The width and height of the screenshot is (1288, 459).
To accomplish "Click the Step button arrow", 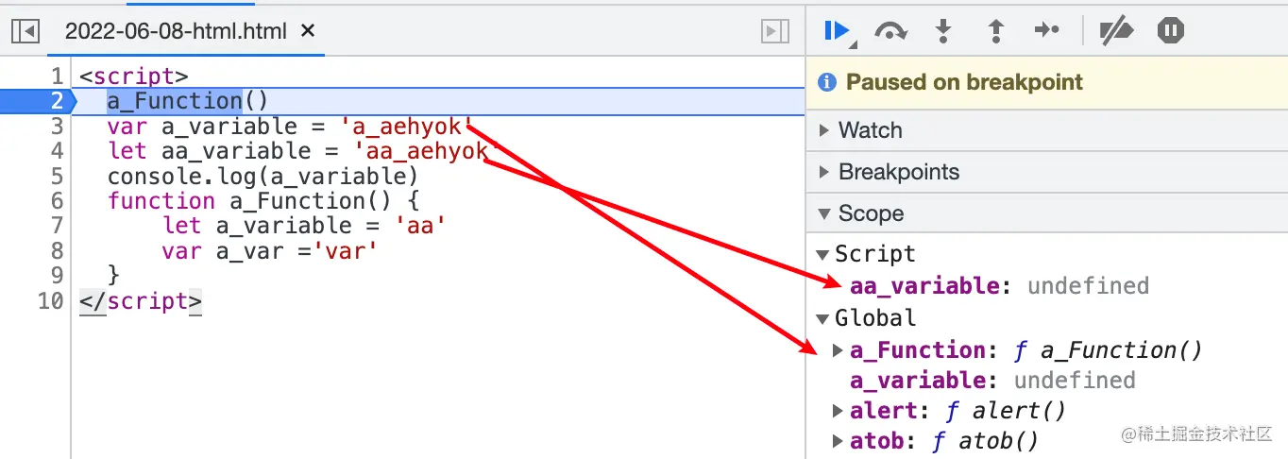I will click(x=1047, y=31).
